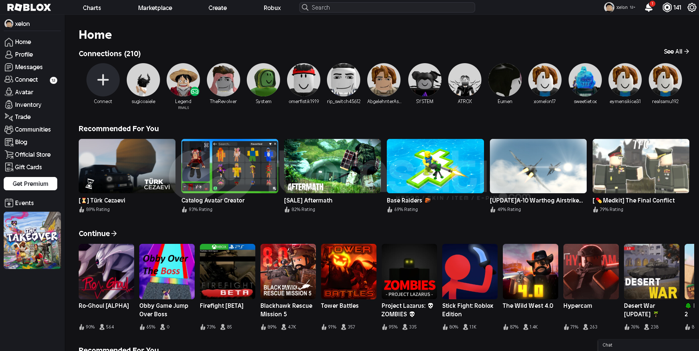The width and height of the screenshot is (699, 351).
Task: Open Project Lazarus ZOMBIES thumbnail
Action: pos(409,272)
